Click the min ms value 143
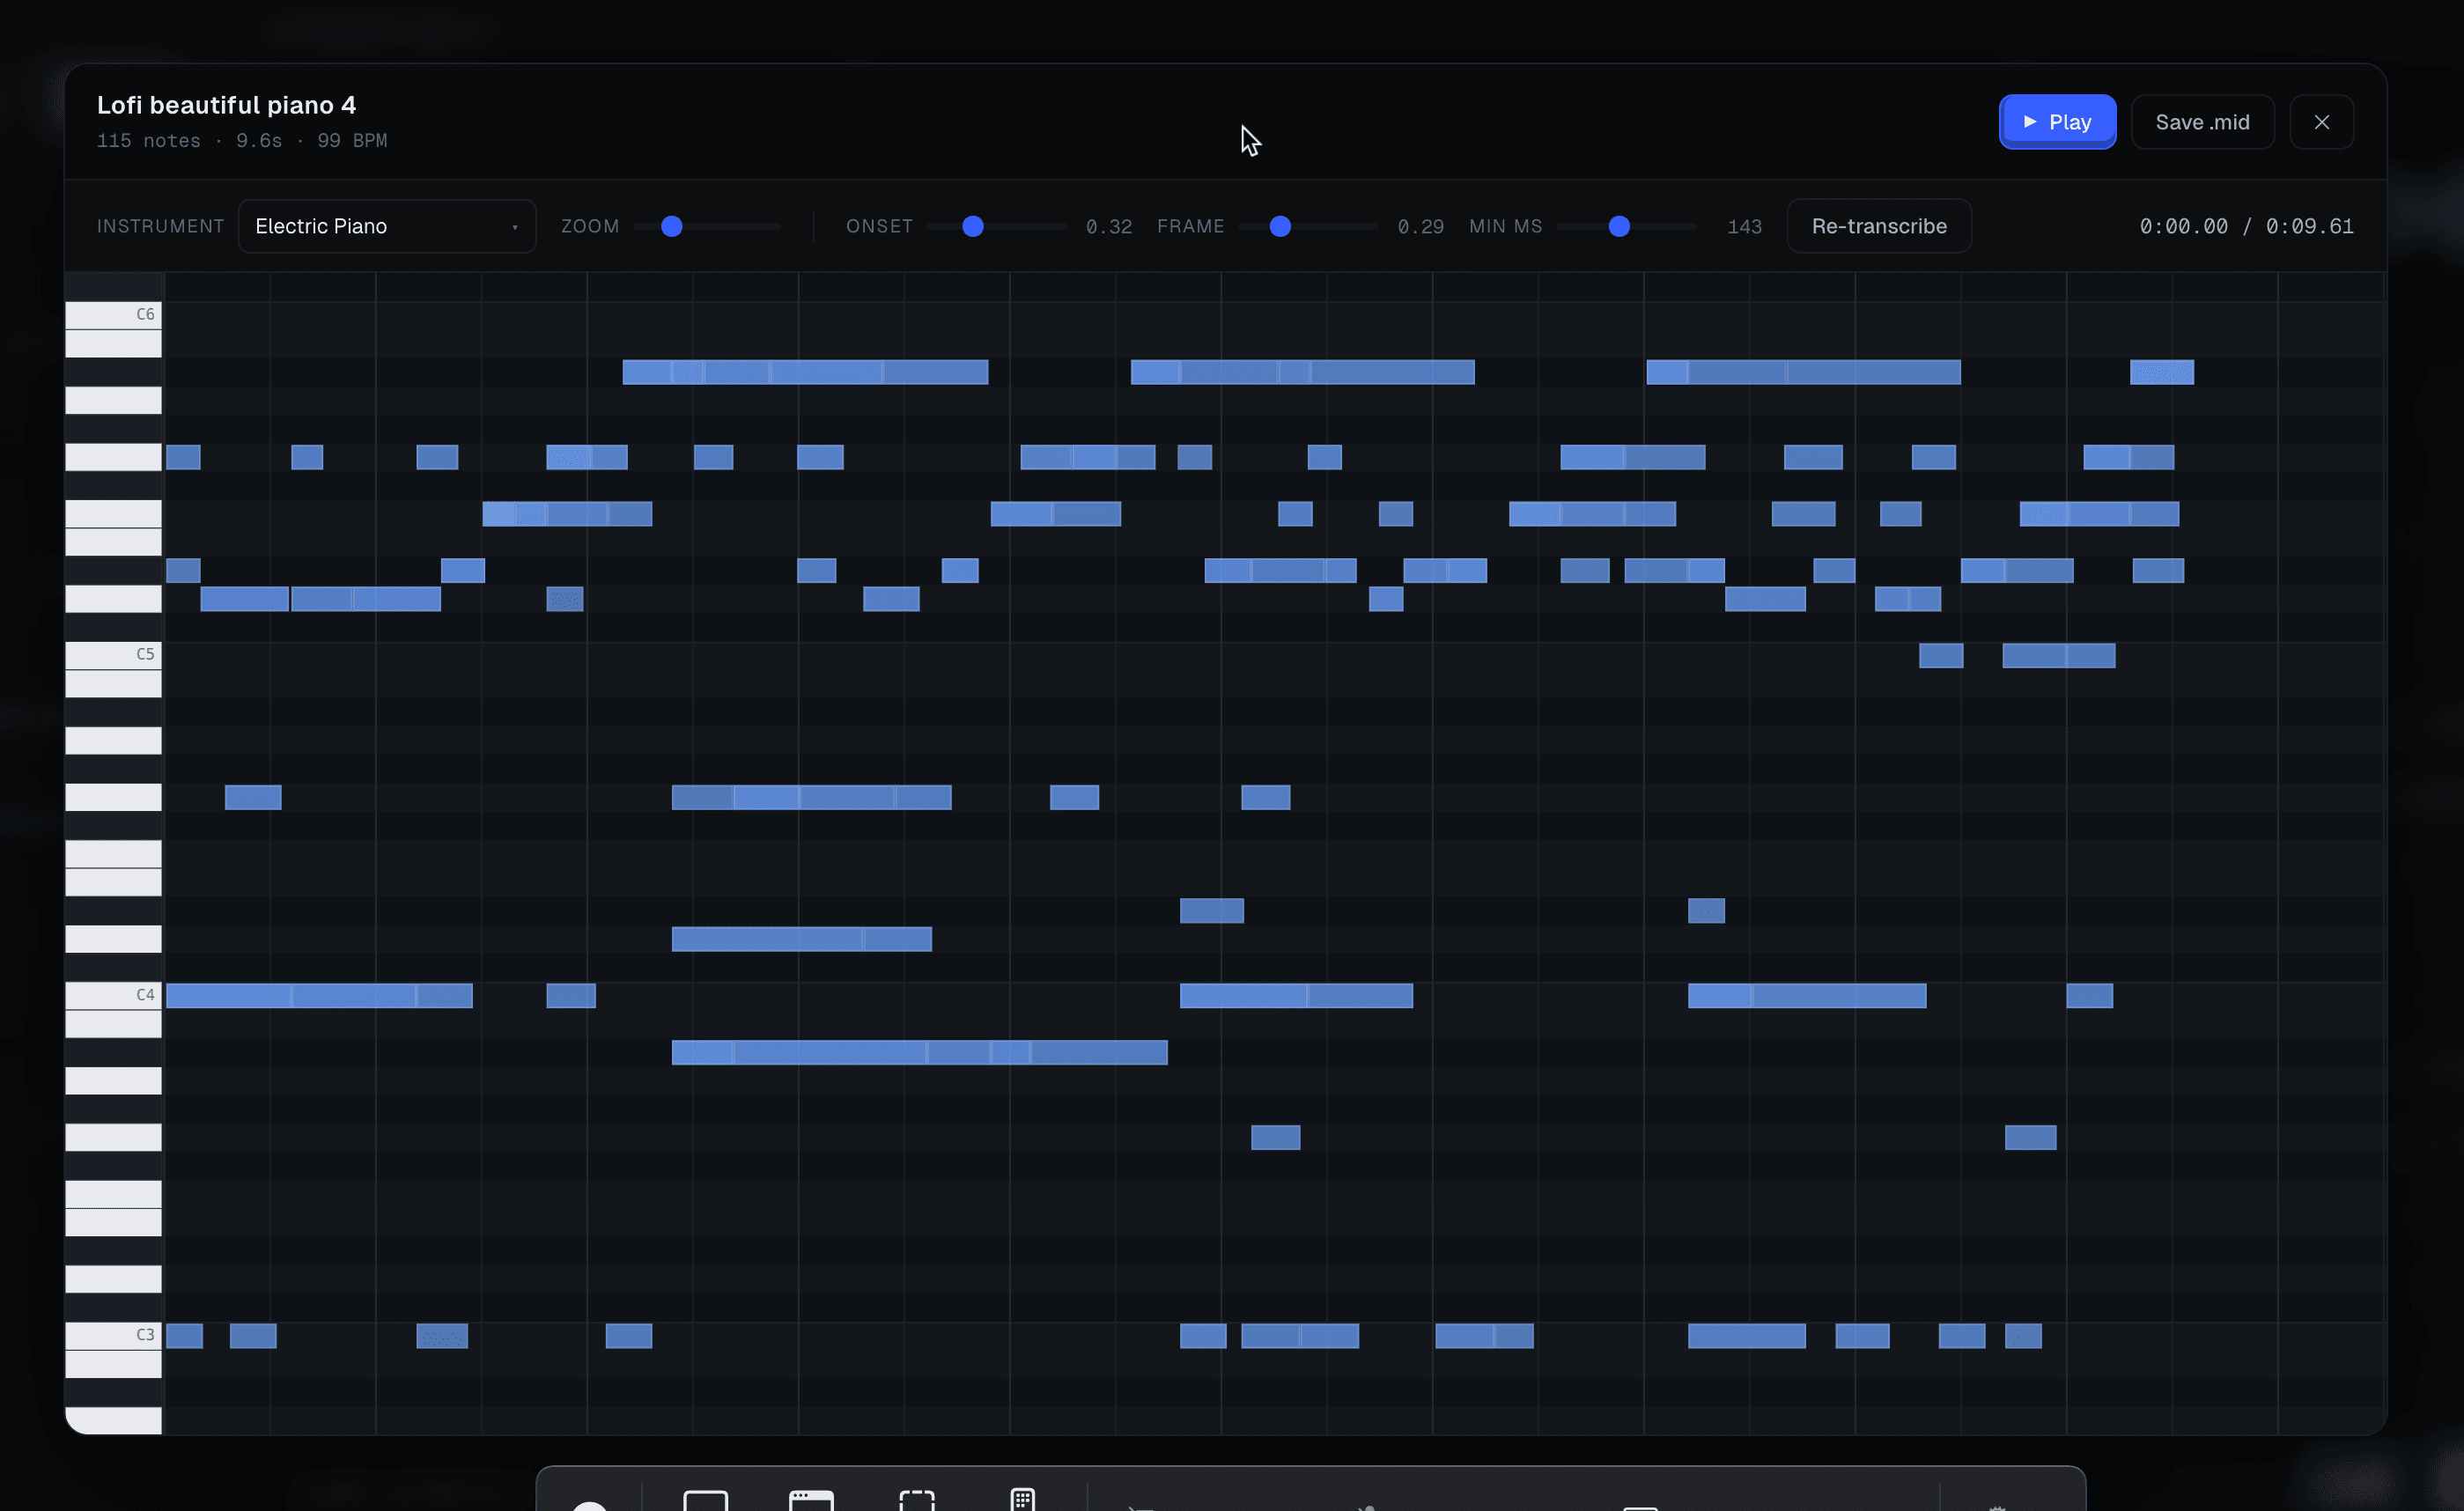The width and height of the screenshot is (2464, 1511). [1744, 227]
